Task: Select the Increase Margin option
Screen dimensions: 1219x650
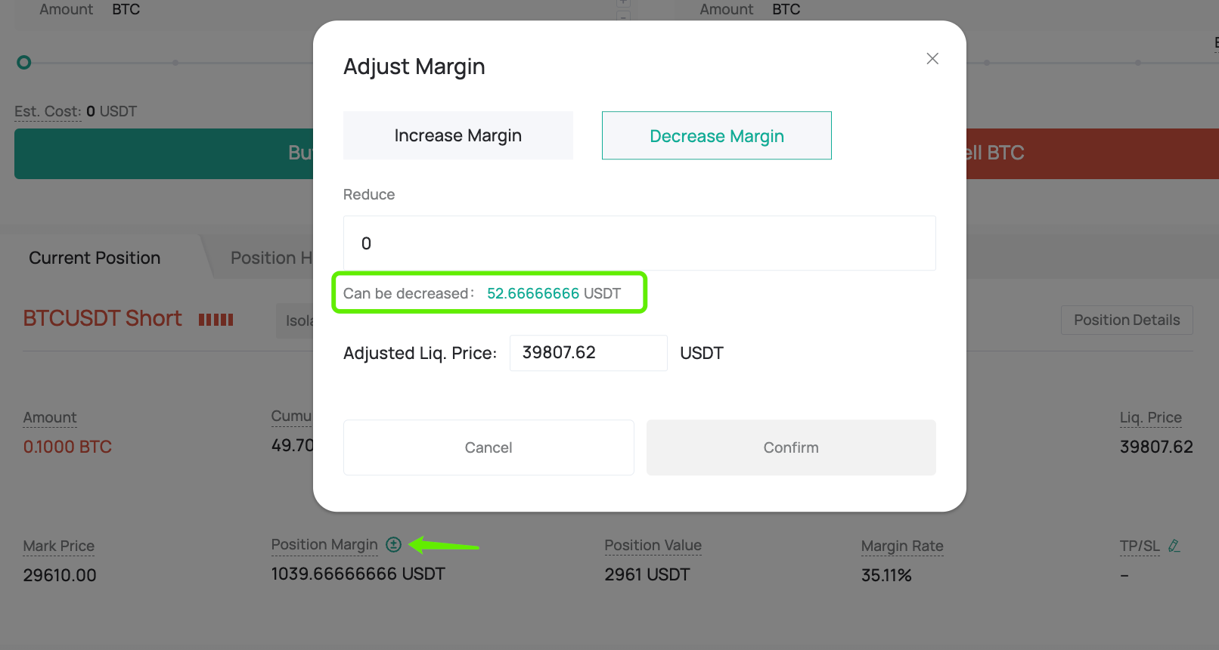Action: 458,135
